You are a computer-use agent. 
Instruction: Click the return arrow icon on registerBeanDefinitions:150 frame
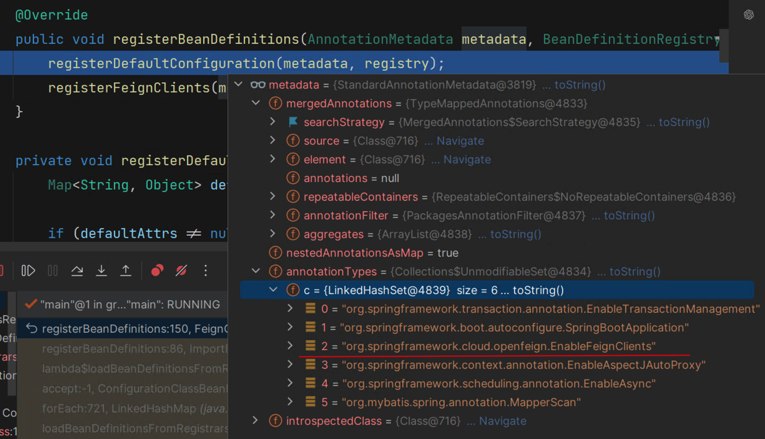[32, 328]
